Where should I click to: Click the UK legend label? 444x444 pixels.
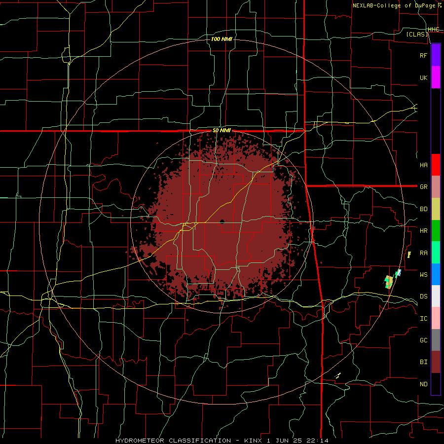click(x=423, y=77)
